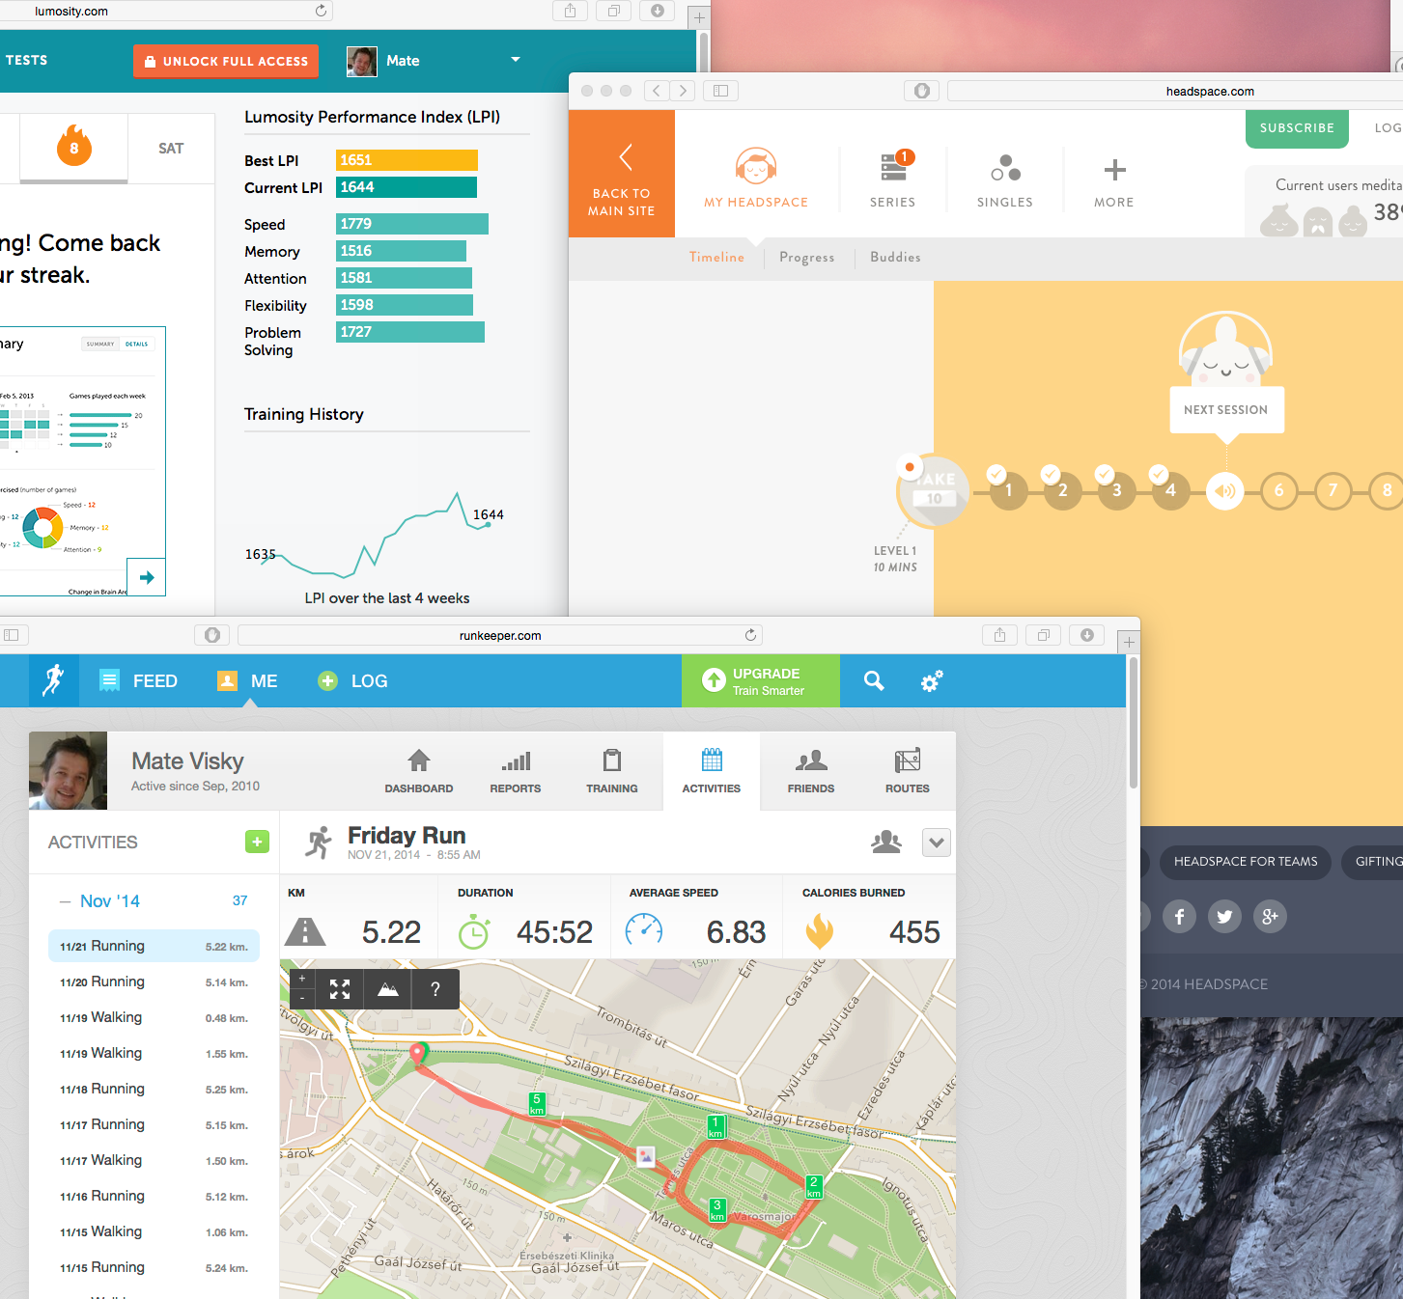This screenshot has width=1403, height=1299.
Task: Reload the lumosity.com page
Action: [x=321, y=11]
